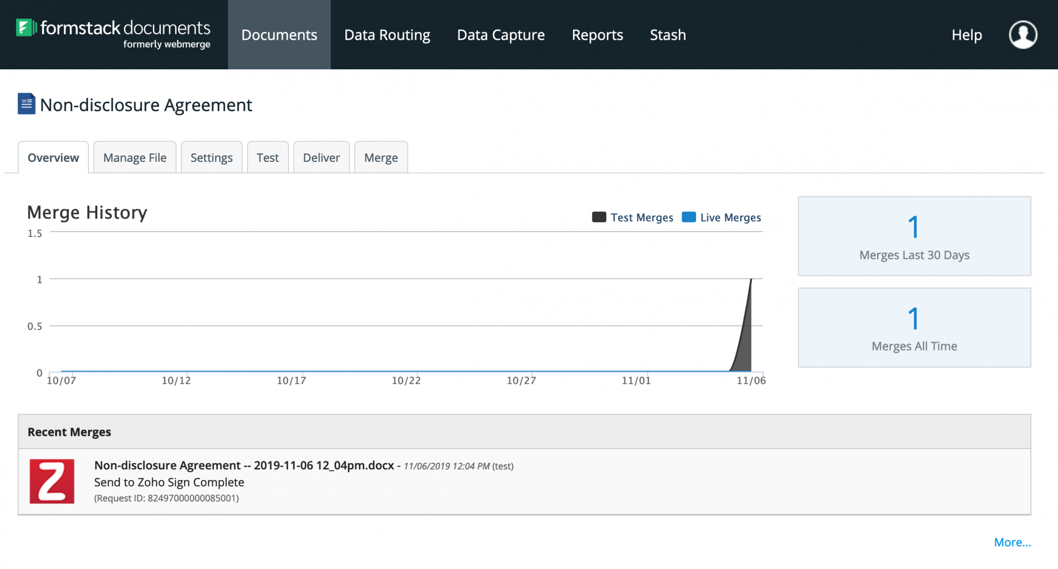Viewport: 1058px width, 569px height.
Task: Click the red Zoho Sign icon
Action: point(52,481)
